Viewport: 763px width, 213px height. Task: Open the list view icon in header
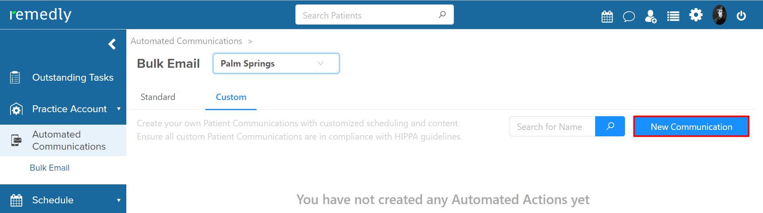[x=673, y=16]
